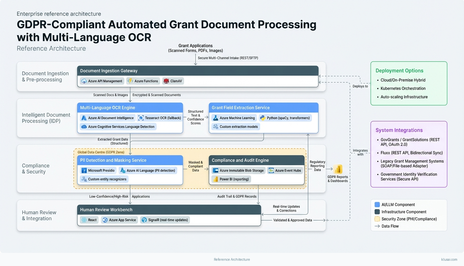464x266 pixels.
Task: Click the React logo icon
Action: 84,220
